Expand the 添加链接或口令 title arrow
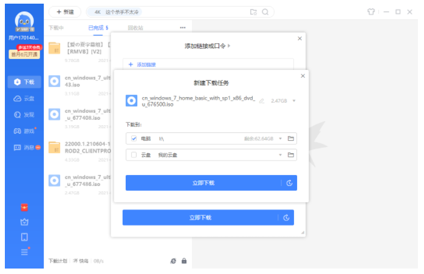 coord(229,46)
